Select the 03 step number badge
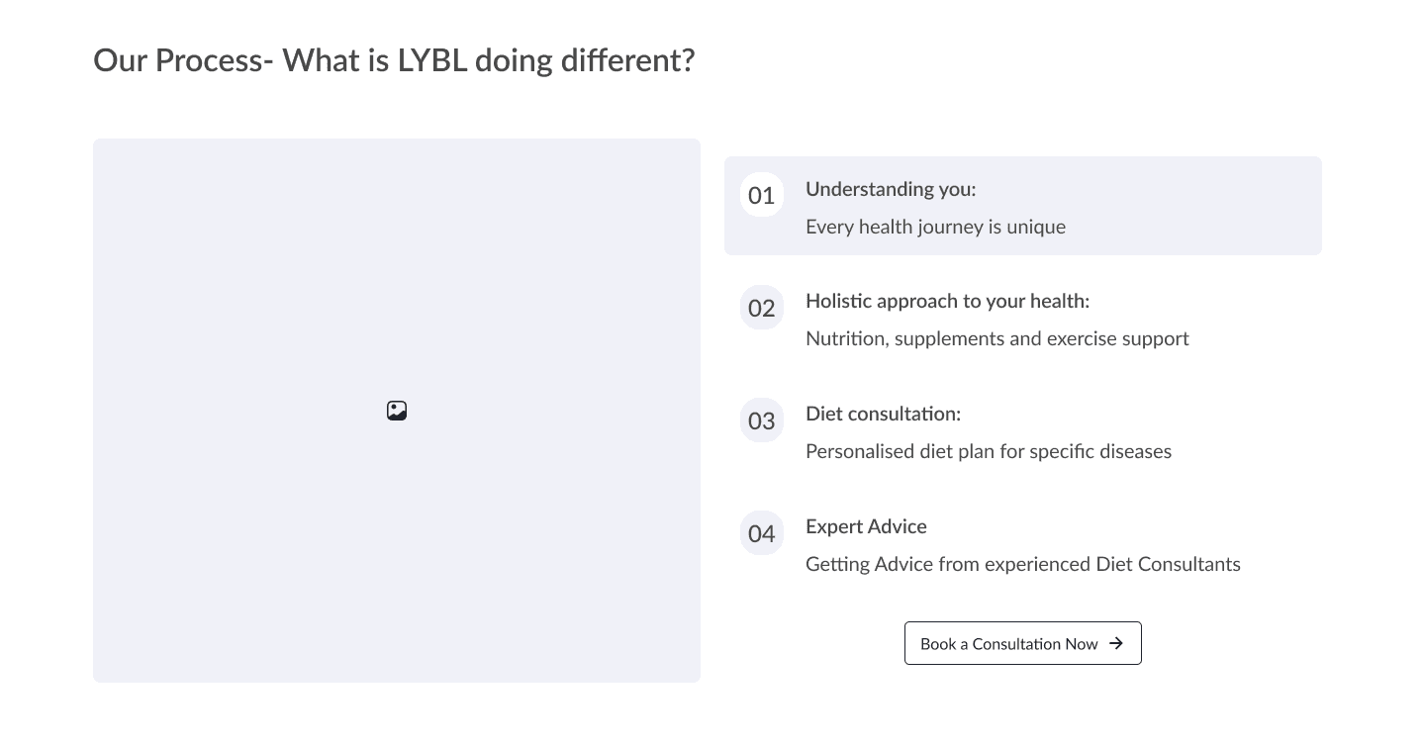This screenshot has width=1423, height=747. tap(761, 420)
